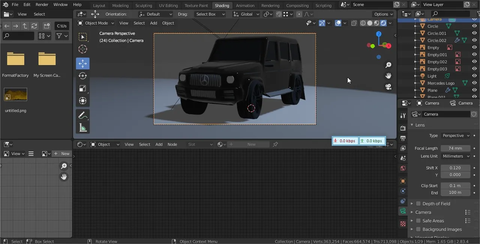Image resolution: width=480 pixels, height=244 pixels.
Task: Open the Object Constraints properties tab
Action: [403, 201]
